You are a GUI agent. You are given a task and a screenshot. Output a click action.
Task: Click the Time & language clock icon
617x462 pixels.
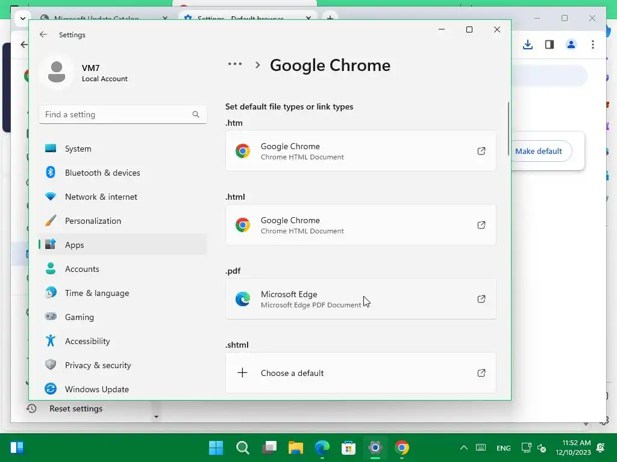[x=51, y=292]
